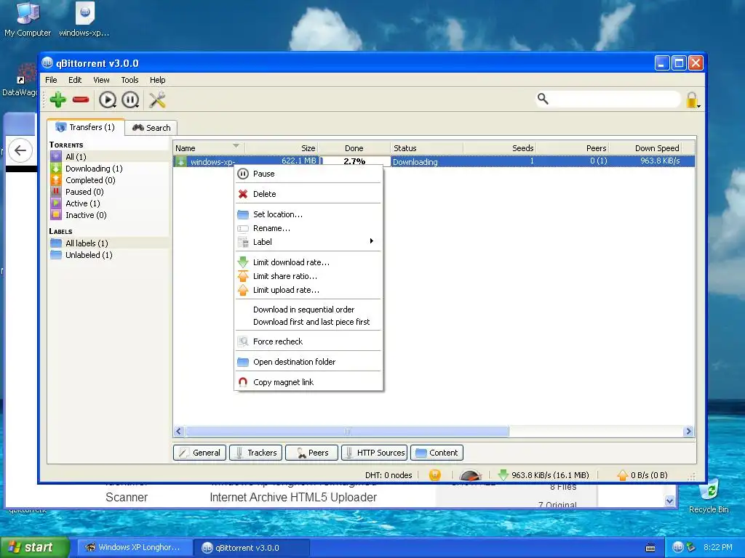Sort by the Status column header

(x=426, y=148)
